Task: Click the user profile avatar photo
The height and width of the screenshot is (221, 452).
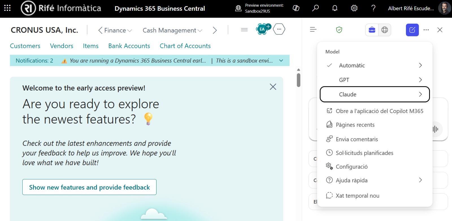Action: tap(444, 8)
